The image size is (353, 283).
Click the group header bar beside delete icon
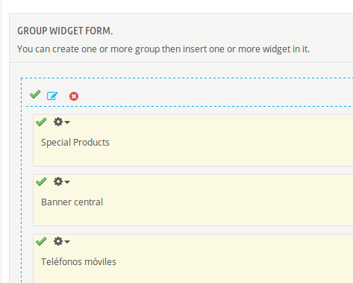(214, 96)
